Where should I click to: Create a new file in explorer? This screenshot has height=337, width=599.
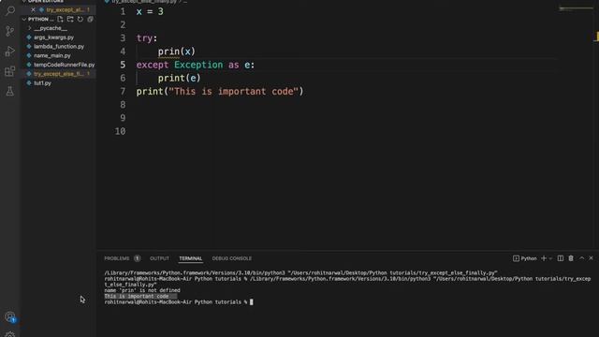pyautogui.click(x=60, y=19)
